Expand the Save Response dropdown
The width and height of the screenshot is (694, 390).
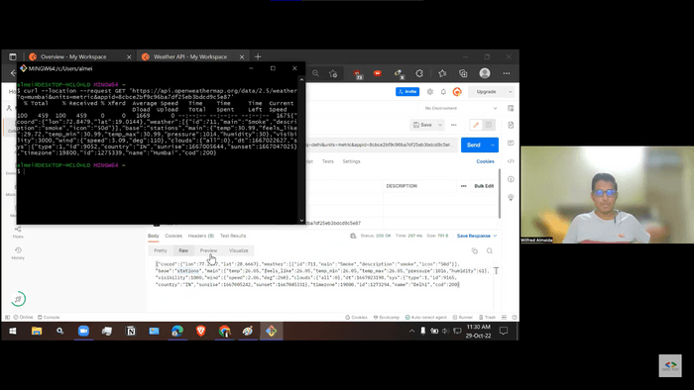point(495,236)
